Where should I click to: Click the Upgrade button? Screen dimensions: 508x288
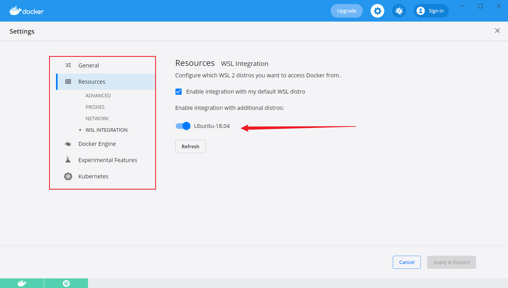click(347, 11)
